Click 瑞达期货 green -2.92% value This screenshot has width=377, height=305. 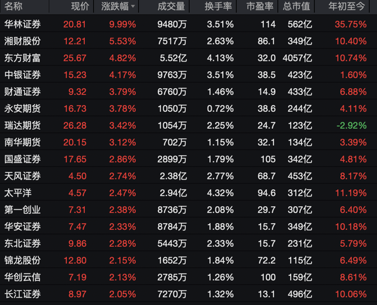pos(352,125)
